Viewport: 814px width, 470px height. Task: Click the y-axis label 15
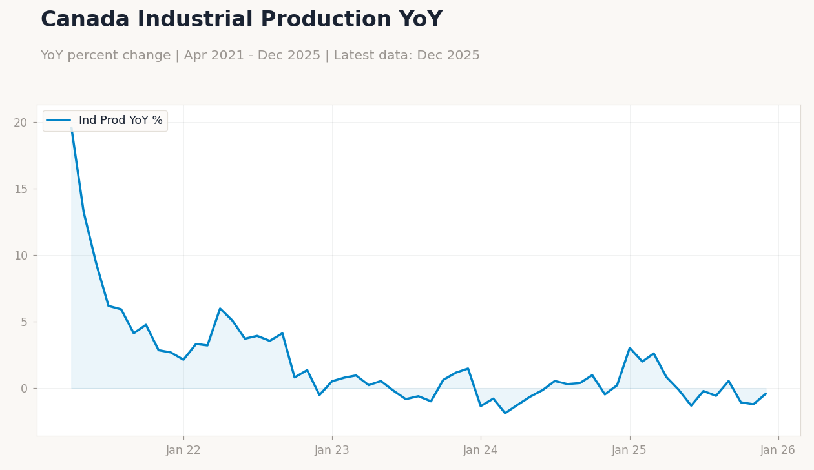coord(21,189)
